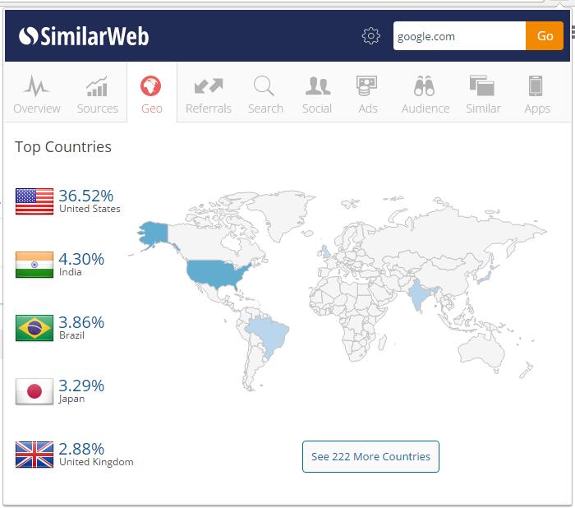Image resolution: width=575 pixels, height=508 pixels.
Task: Open the Overview tab
Action: (x=37, y=94)
